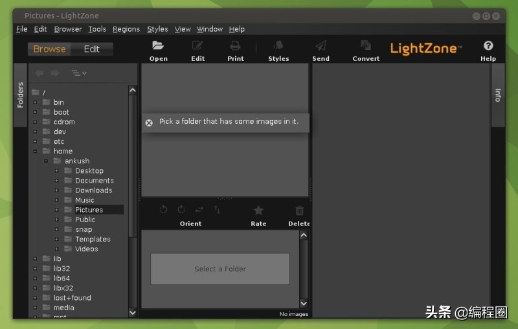Go back with the folder back arrow

pos(39,73)
